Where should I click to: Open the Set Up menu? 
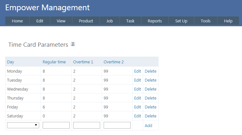(181, 21)
